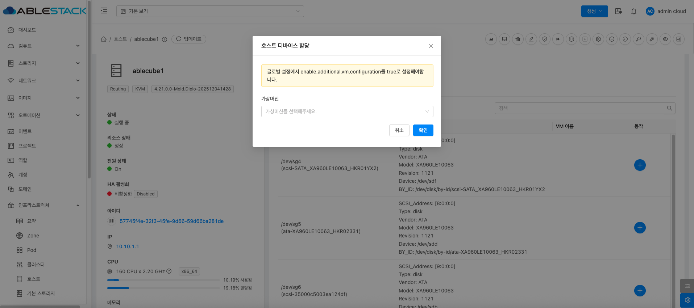Open 대시보드 in the sidebar
Viewport: 694px width, 308px height.
[x=27, y=30]
